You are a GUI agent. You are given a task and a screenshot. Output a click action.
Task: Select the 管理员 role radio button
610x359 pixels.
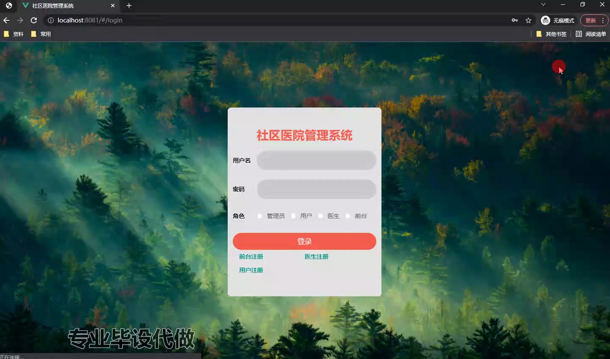(x=260, y=216)
